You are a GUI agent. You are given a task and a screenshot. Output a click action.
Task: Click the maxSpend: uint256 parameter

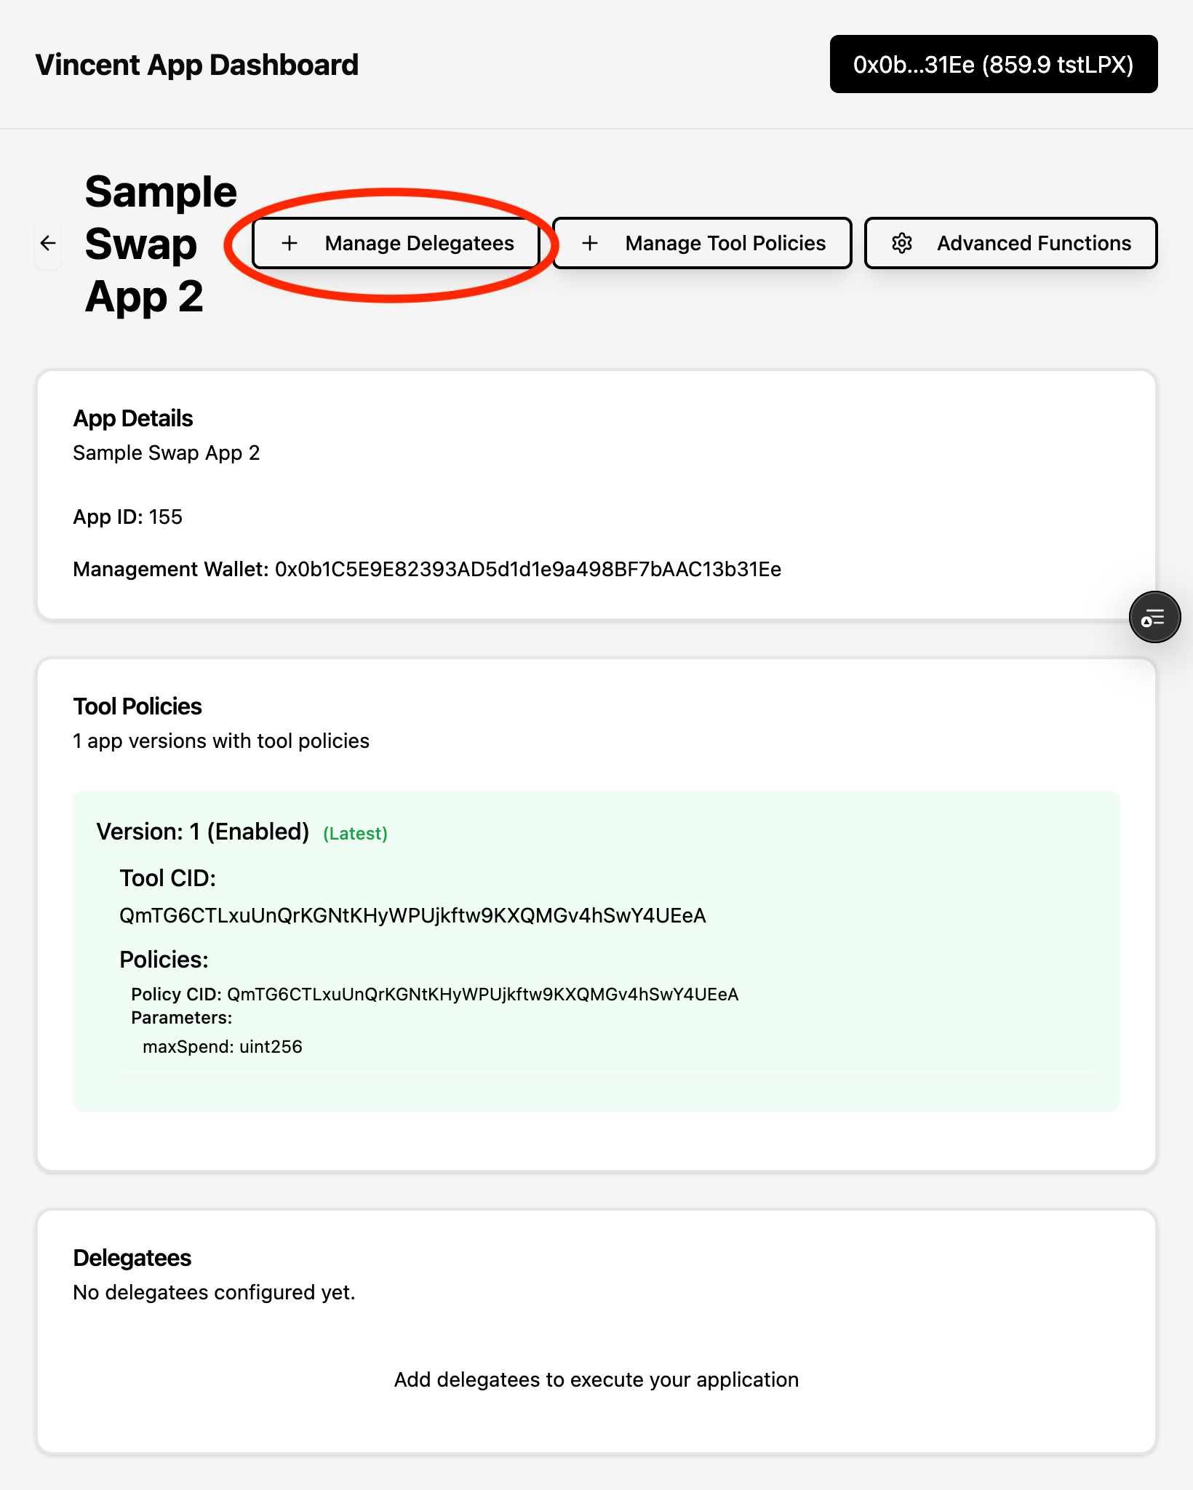223,1046
